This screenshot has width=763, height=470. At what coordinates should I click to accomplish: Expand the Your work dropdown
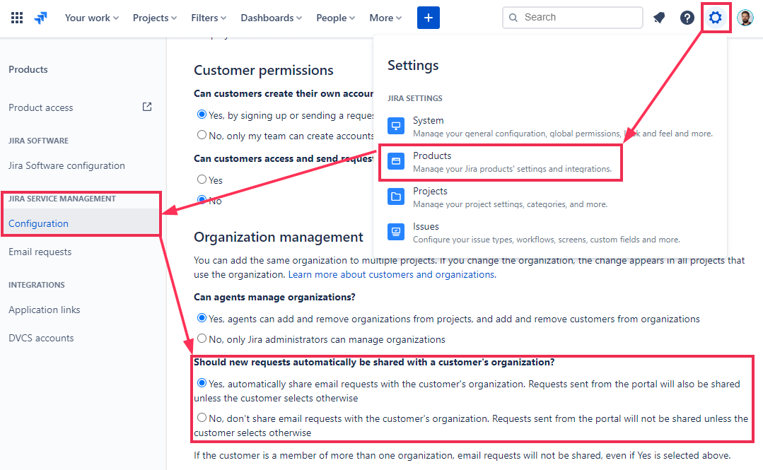pyautogui.click(x=91, y=18)
